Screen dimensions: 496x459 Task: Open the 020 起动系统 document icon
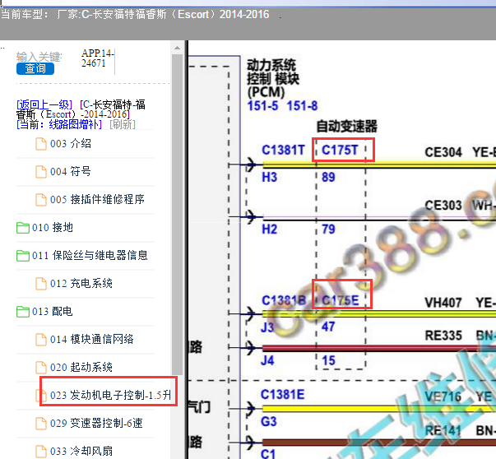41,367
